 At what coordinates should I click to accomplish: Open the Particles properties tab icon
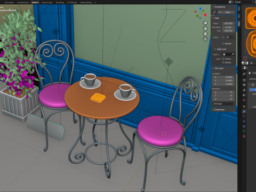[x=244, y=116]
